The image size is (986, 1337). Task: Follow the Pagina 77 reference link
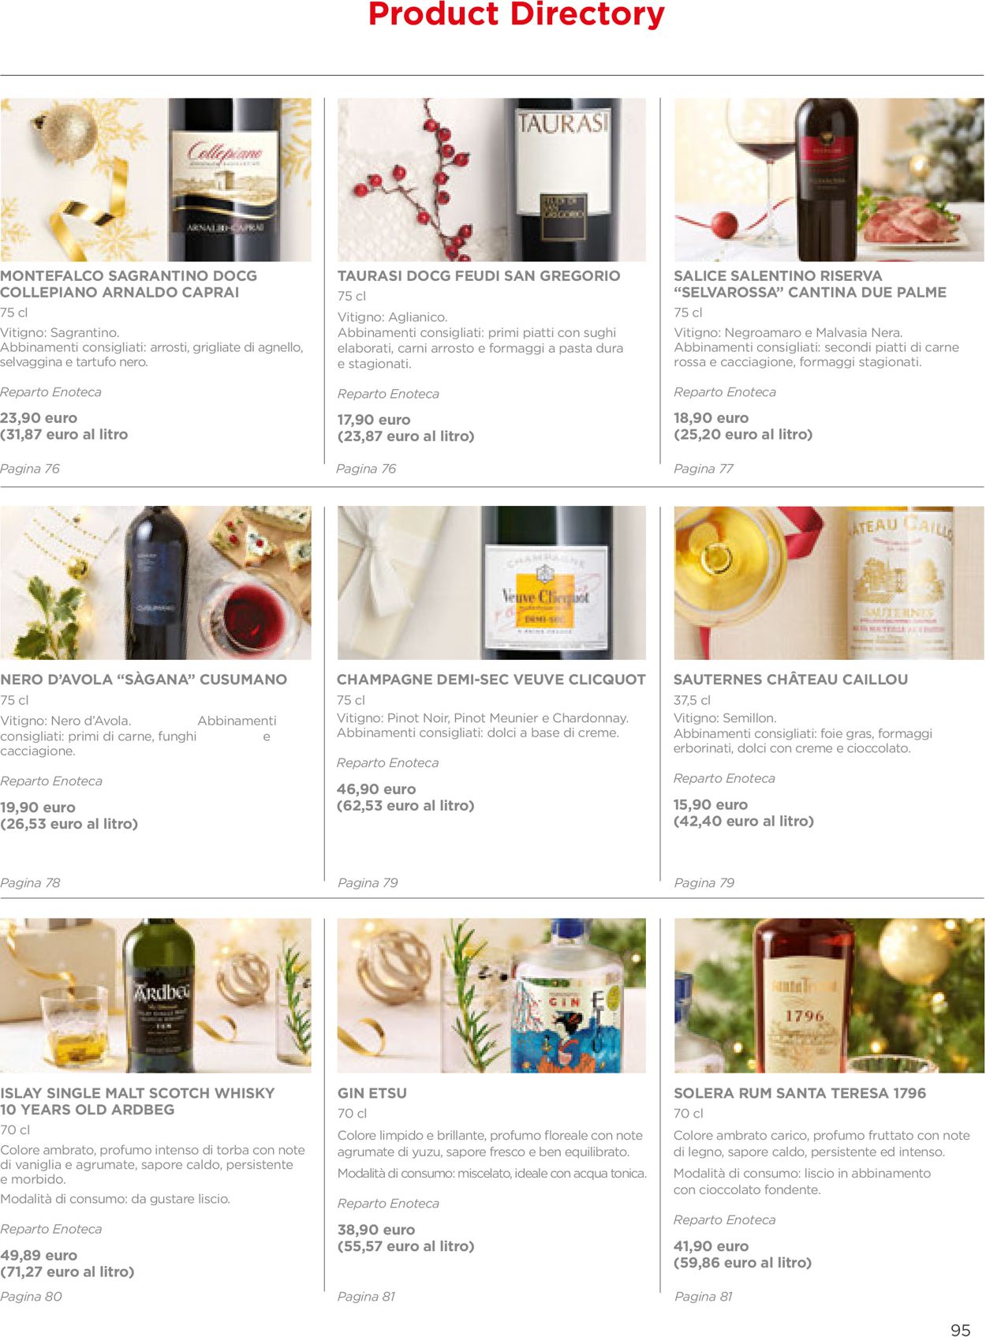pos(704,469)
